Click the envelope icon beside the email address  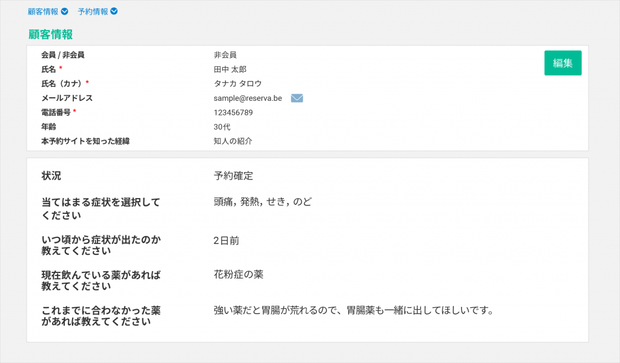(297, 98)
